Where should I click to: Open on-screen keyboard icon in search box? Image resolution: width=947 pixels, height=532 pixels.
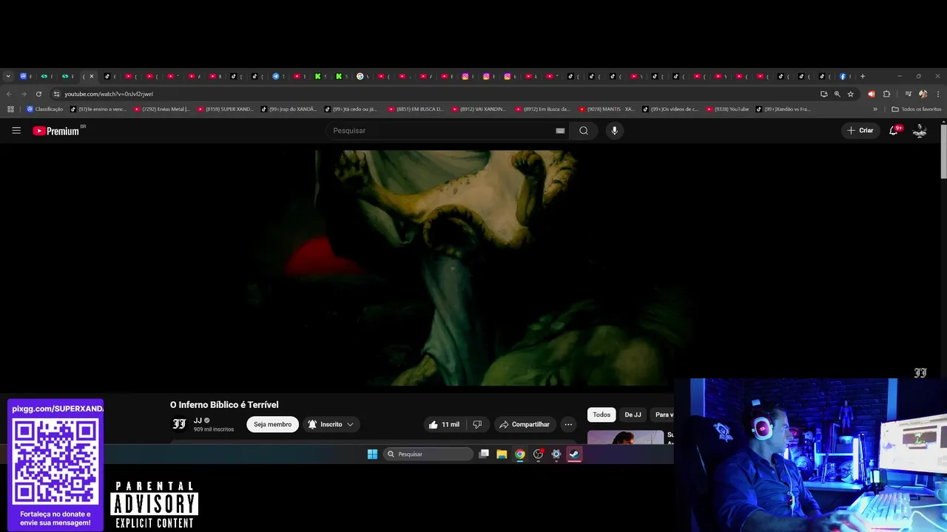[560, 131]
